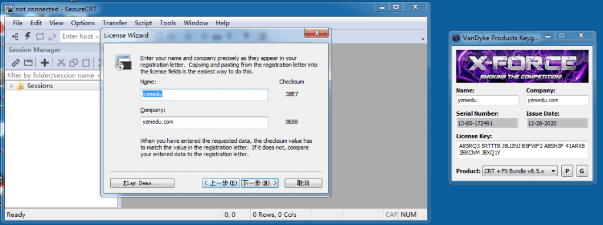Click the checksum value 38E7

[292, 95]
